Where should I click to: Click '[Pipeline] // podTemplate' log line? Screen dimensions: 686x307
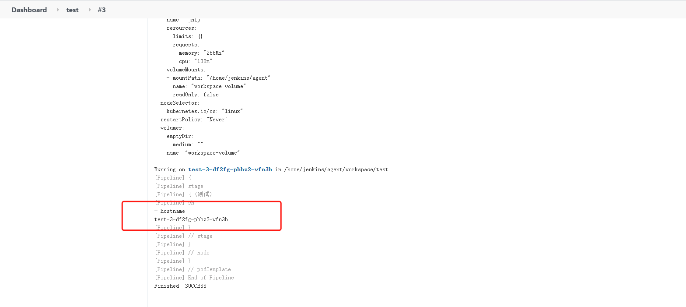[192, 269]
